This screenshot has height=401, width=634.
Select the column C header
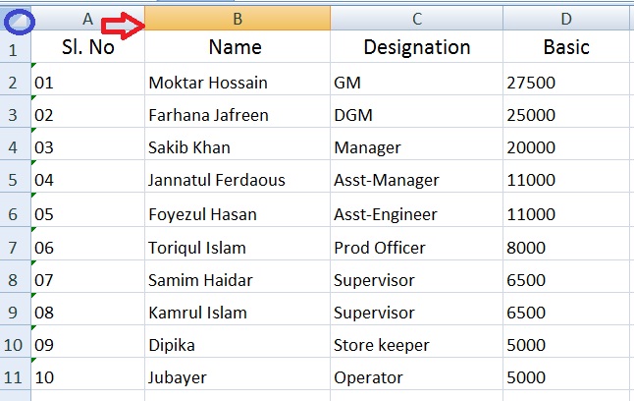click(417, 18)
